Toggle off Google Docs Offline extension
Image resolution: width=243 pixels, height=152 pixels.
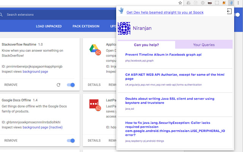coord(71,141)
